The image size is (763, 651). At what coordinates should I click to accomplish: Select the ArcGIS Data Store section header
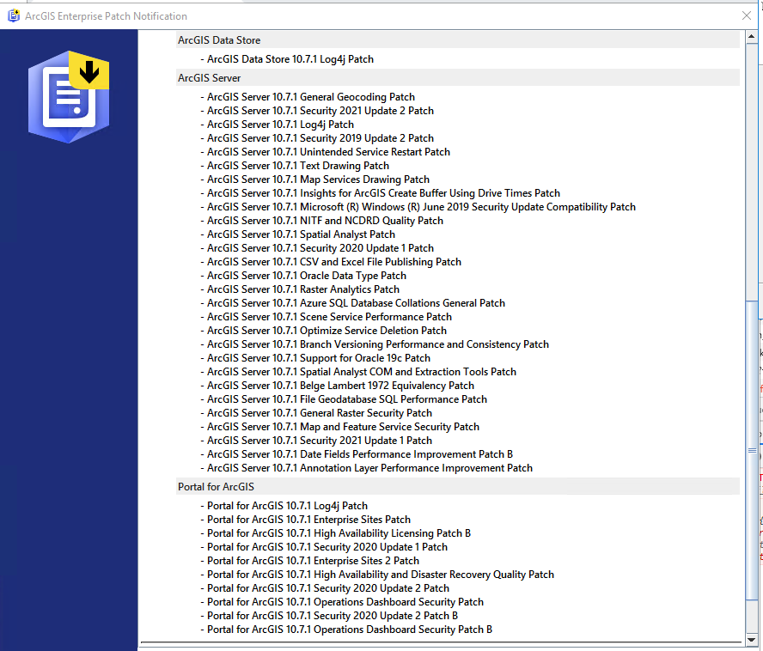[458, 40]
